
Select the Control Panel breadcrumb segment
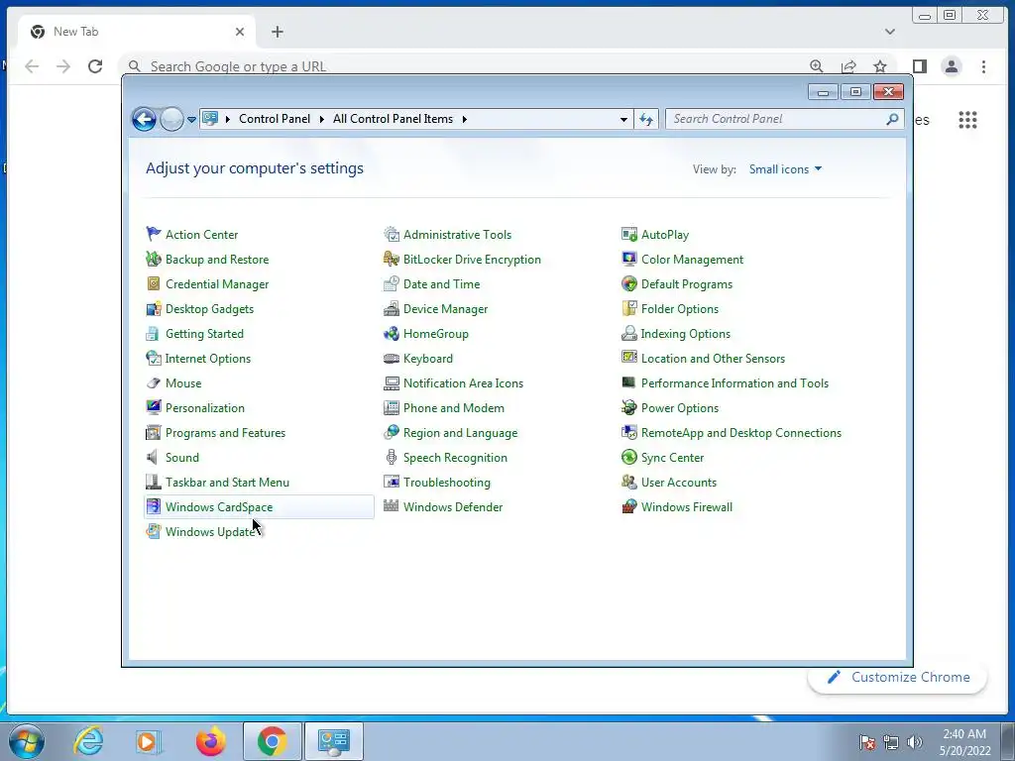click(275, 119)
